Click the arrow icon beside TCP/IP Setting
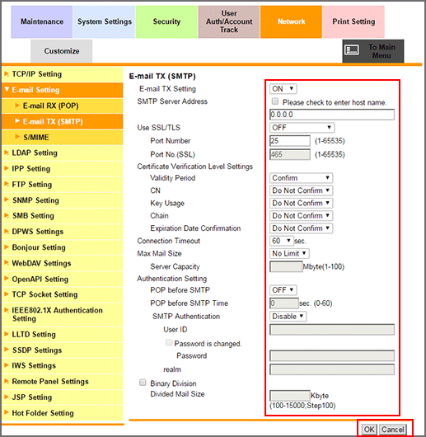Screen dimensions: 426x437 pos(7,74)
